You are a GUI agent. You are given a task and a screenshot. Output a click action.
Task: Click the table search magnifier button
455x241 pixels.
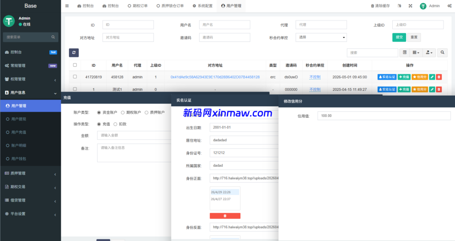(x=443, y=52)
